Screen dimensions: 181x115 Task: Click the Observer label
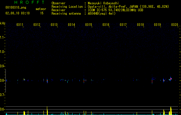click(58, 3)
